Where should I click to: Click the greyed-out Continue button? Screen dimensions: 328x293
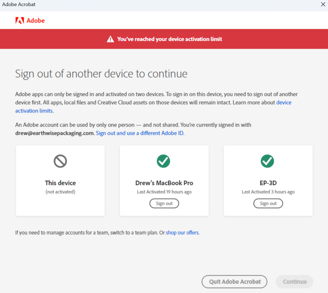point(295,282)
